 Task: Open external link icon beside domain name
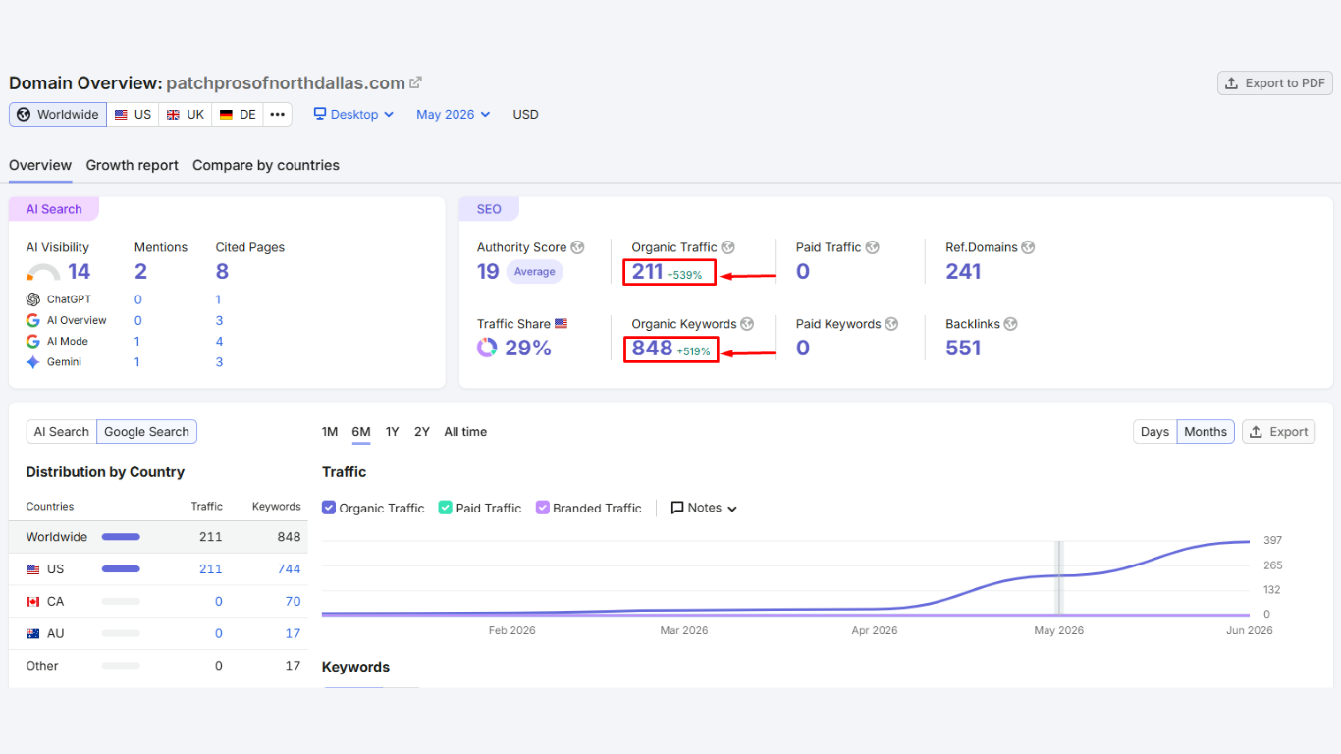416,82
